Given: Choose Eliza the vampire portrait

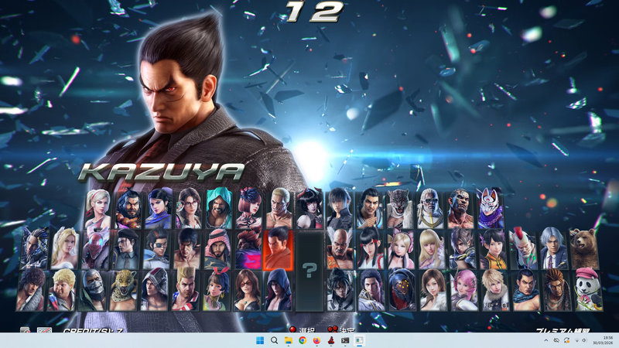Looking at the screenshot, I should point(309,209).
